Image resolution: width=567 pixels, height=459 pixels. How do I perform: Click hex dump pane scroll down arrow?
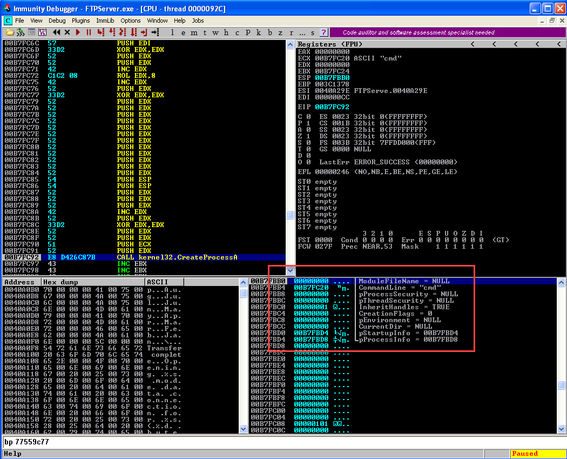point(243,429)
